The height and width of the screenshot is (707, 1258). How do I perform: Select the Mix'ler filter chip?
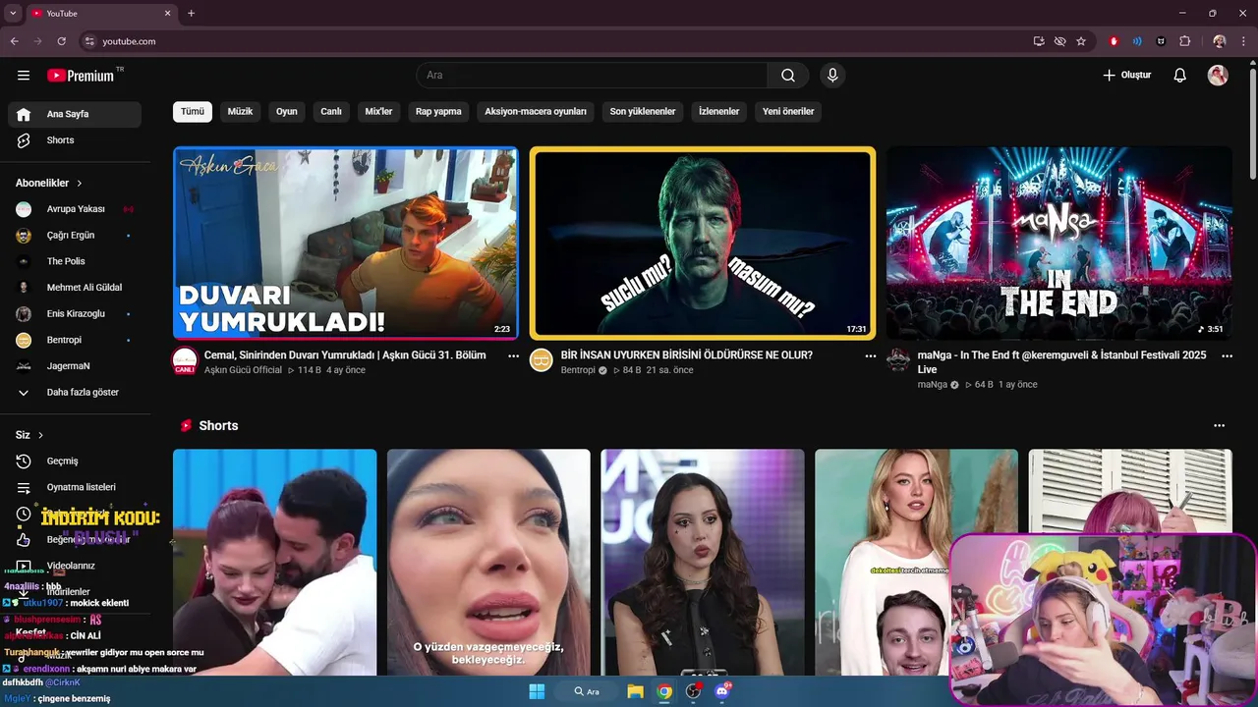(x=378, y=112)
